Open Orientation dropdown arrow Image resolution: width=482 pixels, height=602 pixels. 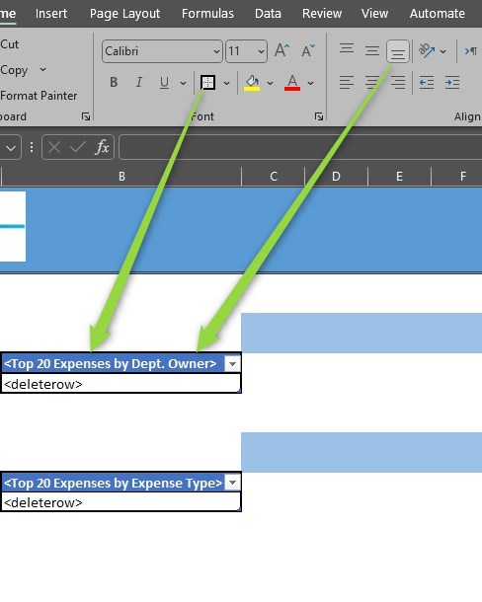(442, 51)
